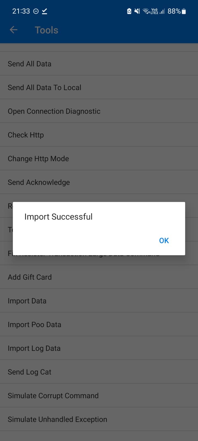Tap the do-not-disturb status icon

pos(36,11)
